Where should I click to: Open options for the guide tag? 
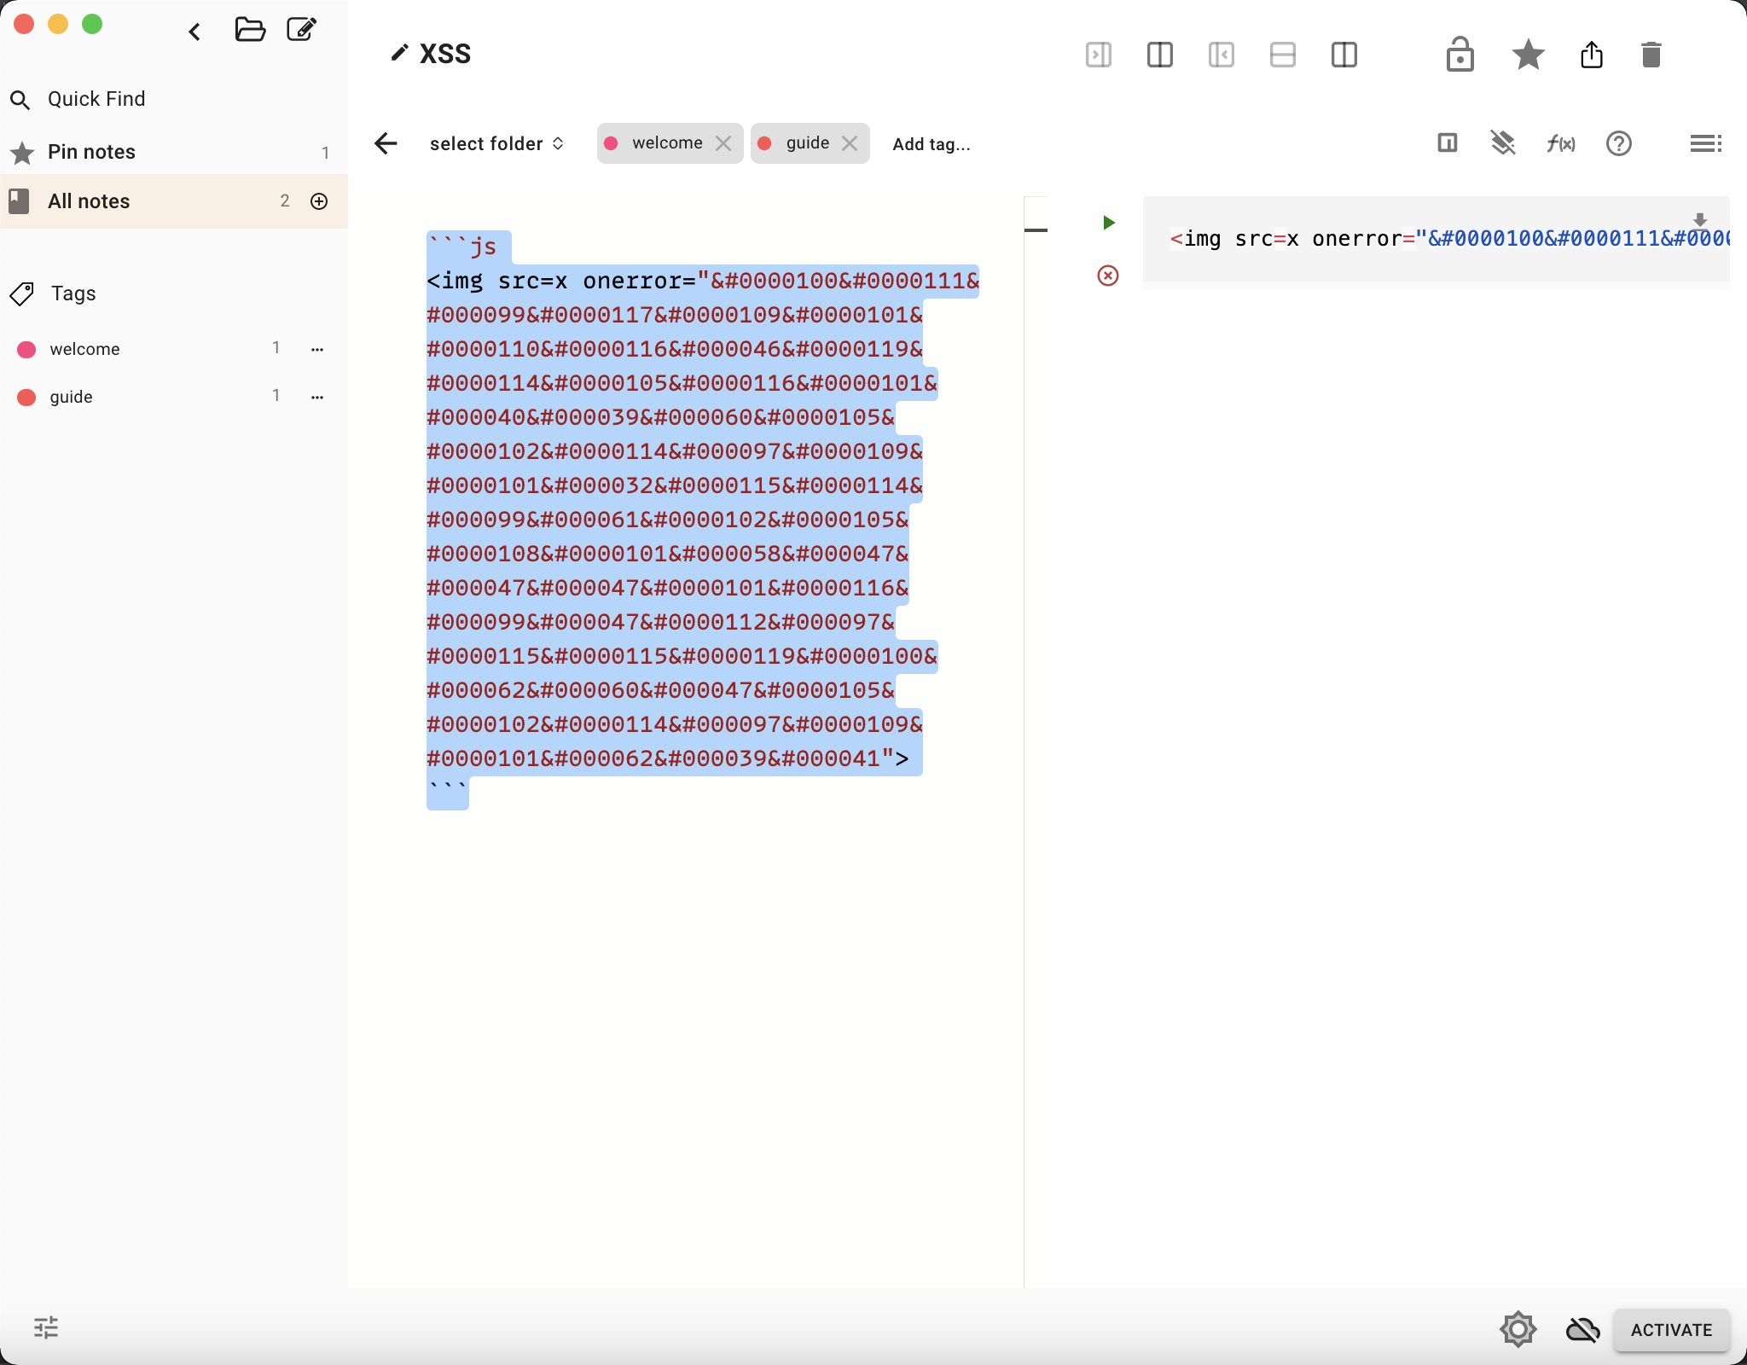pyautogui.click(x=316, y=396)
